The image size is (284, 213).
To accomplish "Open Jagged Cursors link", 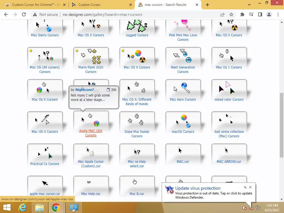I will [137, 35].
